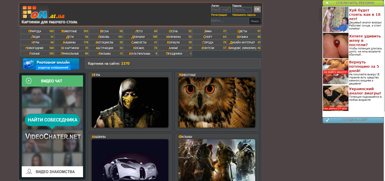The height and width of the screenshot is (181, 385).
Task: Click the НАЙТИ СОБЕСЕДНИКА button
Action: [x=52, y=120]
